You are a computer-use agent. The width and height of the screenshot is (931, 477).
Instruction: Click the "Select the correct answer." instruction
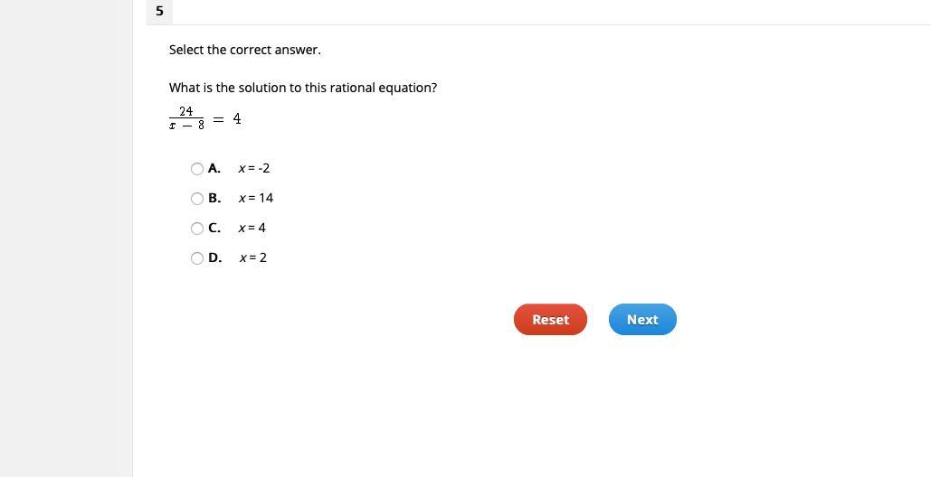244,50
